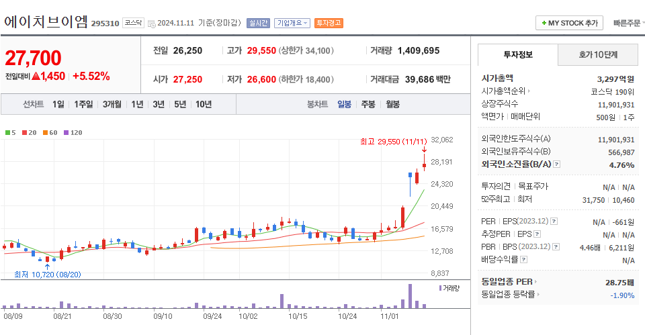Switch to the 호가10단계 tab
The image size is (645, 335).
click(598, 54)
